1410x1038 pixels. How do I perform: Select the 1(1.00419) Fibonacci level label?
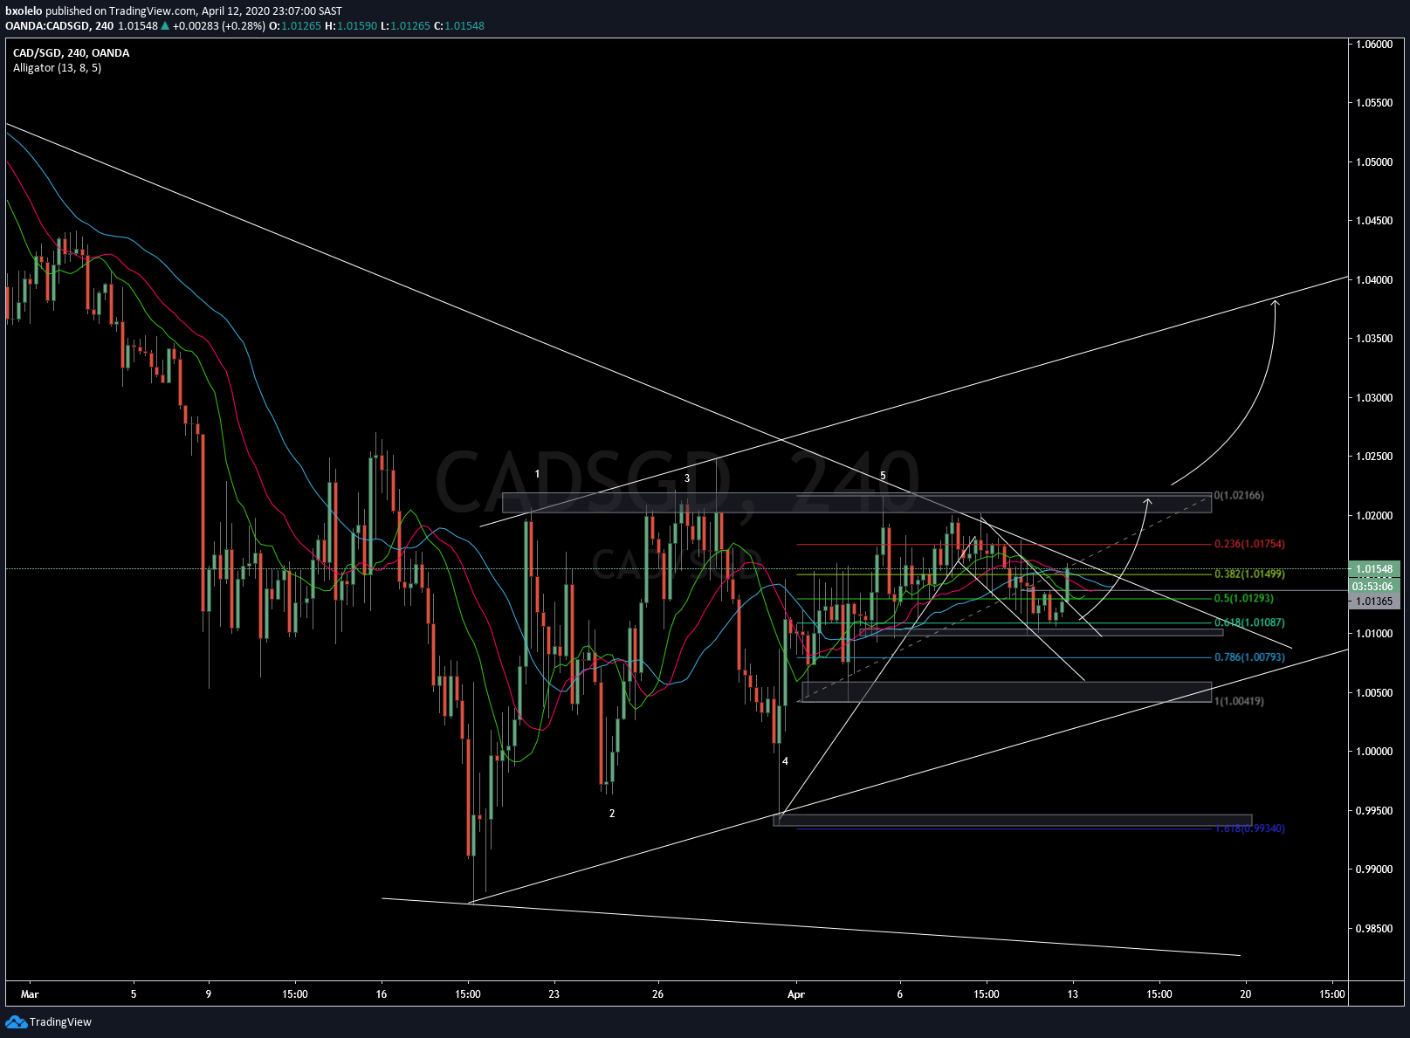pos(1239,700)
